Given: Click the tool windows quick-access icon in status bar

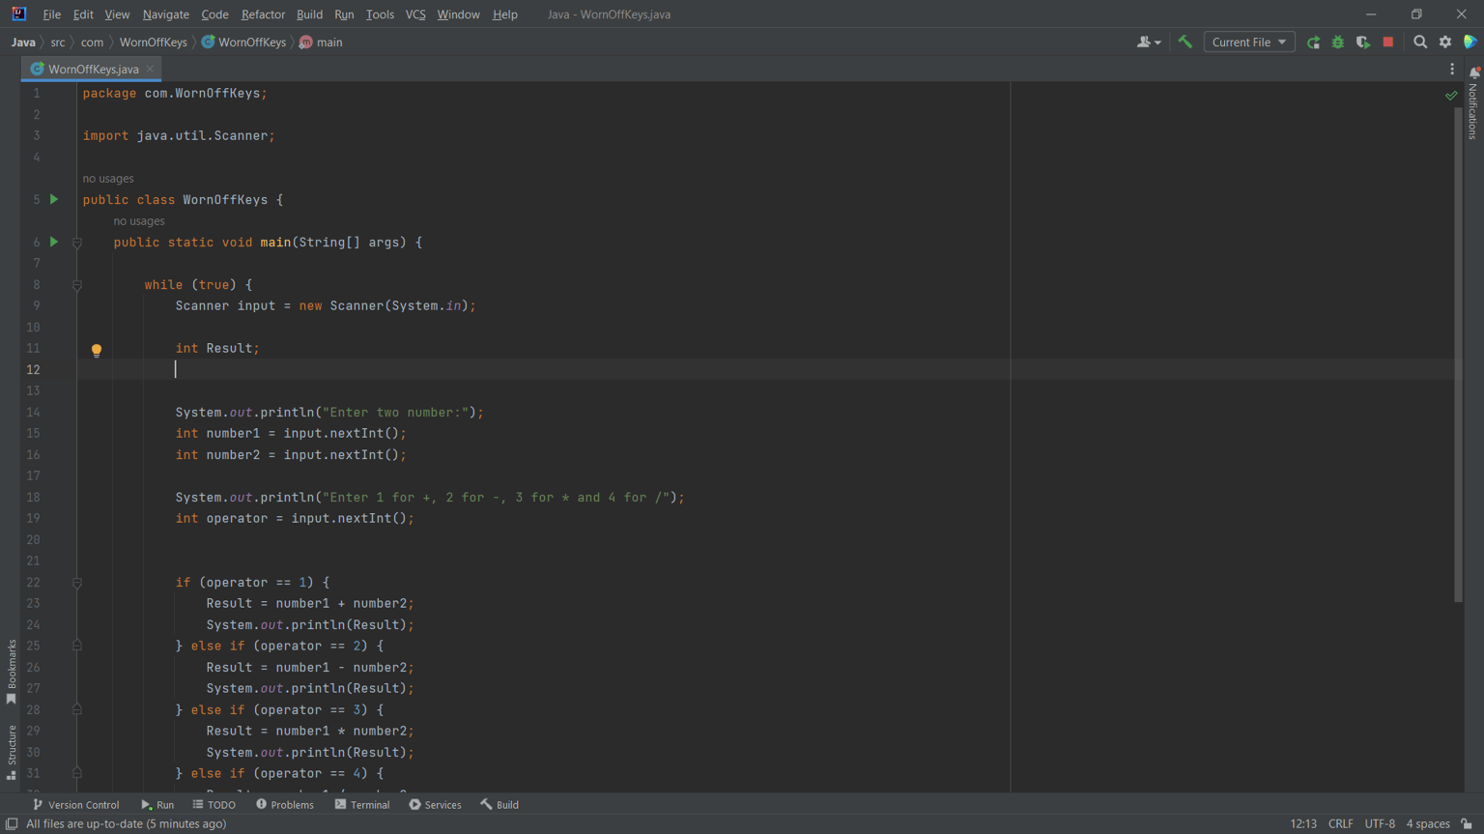Looking at the screenshot, I should tap(12, 824).
